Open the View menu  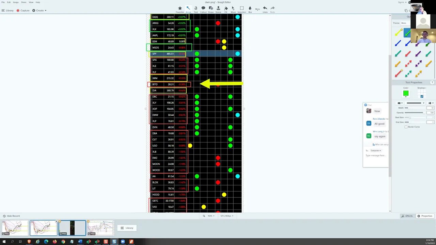[31, 2]
